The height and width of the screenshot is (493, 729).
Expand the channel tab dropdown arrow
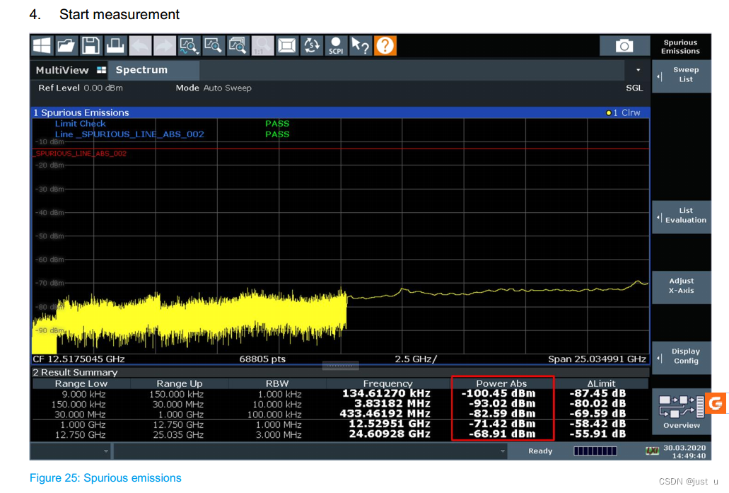(638, 70)
